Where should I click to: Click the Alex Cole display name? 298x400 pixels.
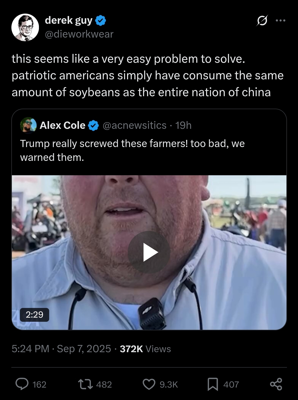coord(62,125)
